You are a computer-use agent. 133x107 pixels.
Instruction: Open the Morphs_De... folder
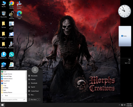4,45
